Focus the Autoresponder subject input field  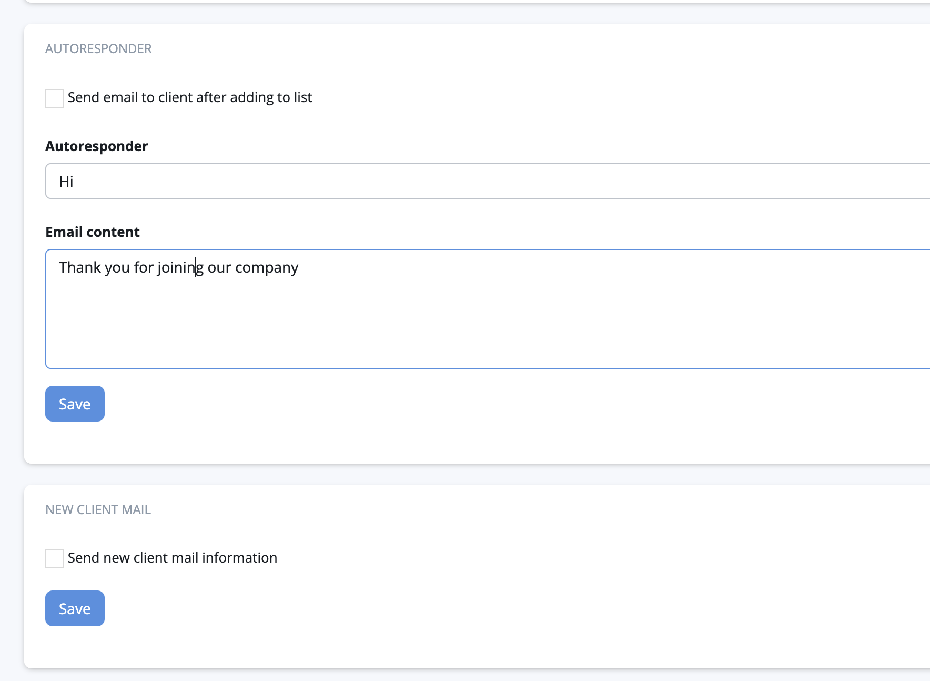click(473, 181)
